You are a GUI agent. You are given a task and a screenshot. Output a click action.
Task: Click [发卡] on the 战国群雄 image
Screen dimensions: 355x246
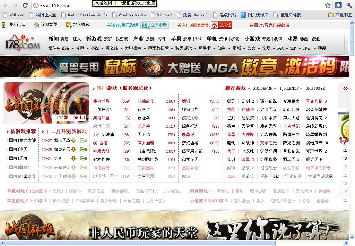coord(79,117)
